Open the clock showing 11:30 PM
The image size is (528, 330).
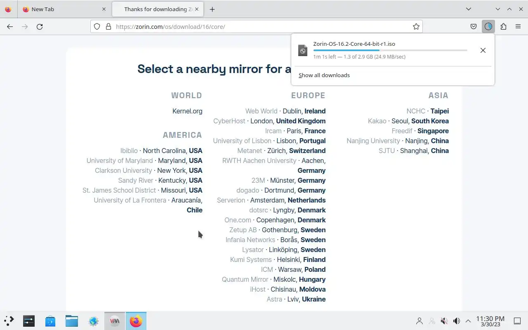click(x=490, y=321)
